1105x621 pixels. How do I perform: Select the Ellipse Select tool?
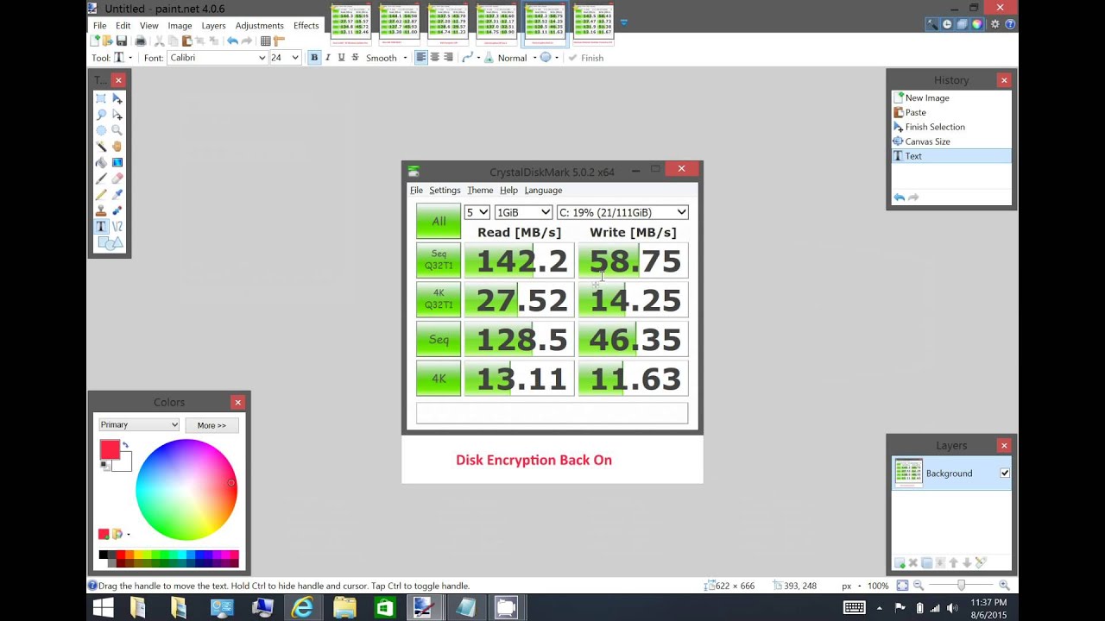coord(101,130)
